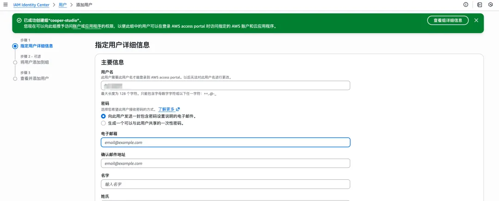
Task: Click the 确认邮件地址 input field
Action: coord(225,163)
